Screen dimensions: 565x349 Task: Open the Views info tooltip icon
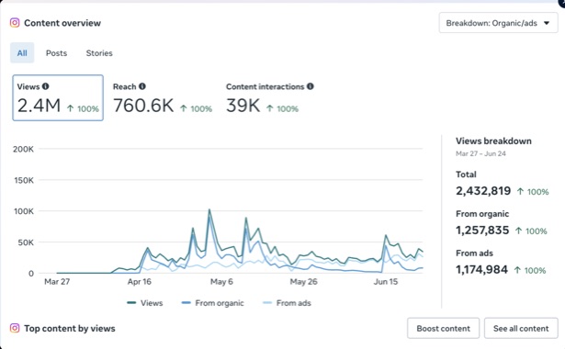pyautogui.click(x=45, y=86)
